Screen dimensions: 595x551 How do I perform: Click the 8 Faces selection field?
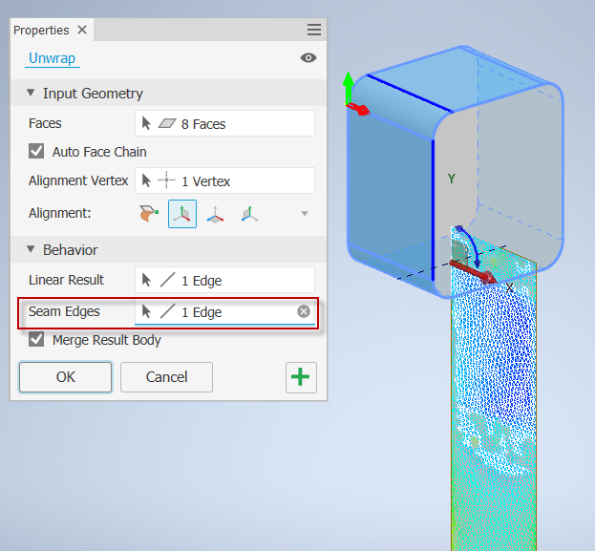pos(224,123)
